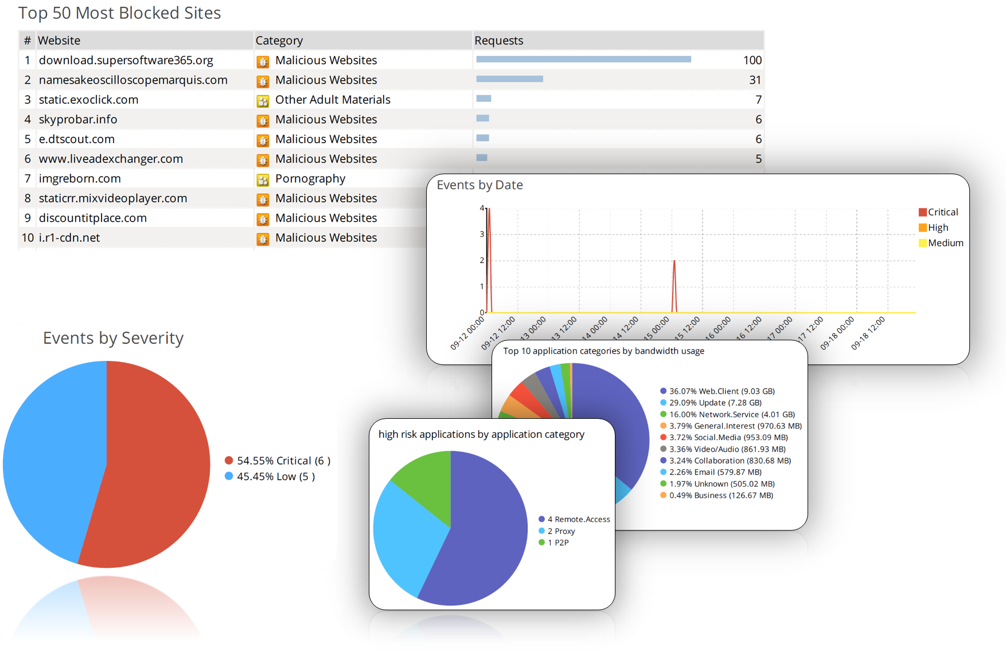Screen dimensions: 1006x664
Task: Click 1 P2P legend entry
Action: coord(553,543)
